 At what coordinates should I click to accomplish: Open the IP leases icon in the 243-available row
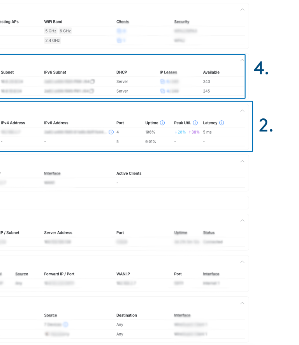tap(162, 82)
